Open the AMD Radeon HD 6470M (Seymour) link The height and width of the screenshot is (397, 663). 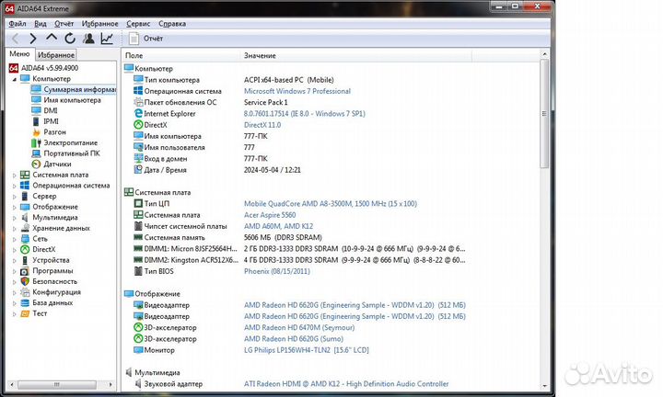(299, 328)
